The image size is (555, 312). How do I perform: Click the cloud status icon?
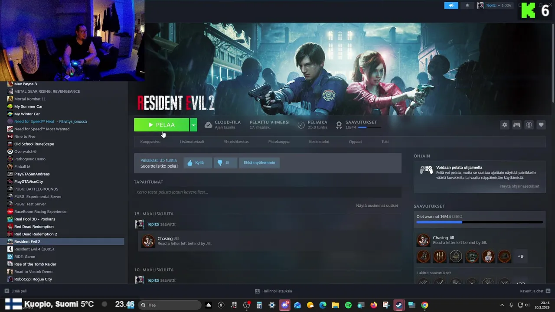(x=208, y=125)
